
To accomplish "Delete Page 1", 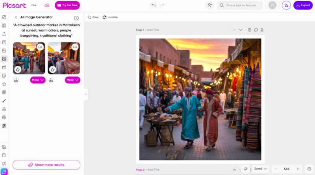I will [262, 30].
